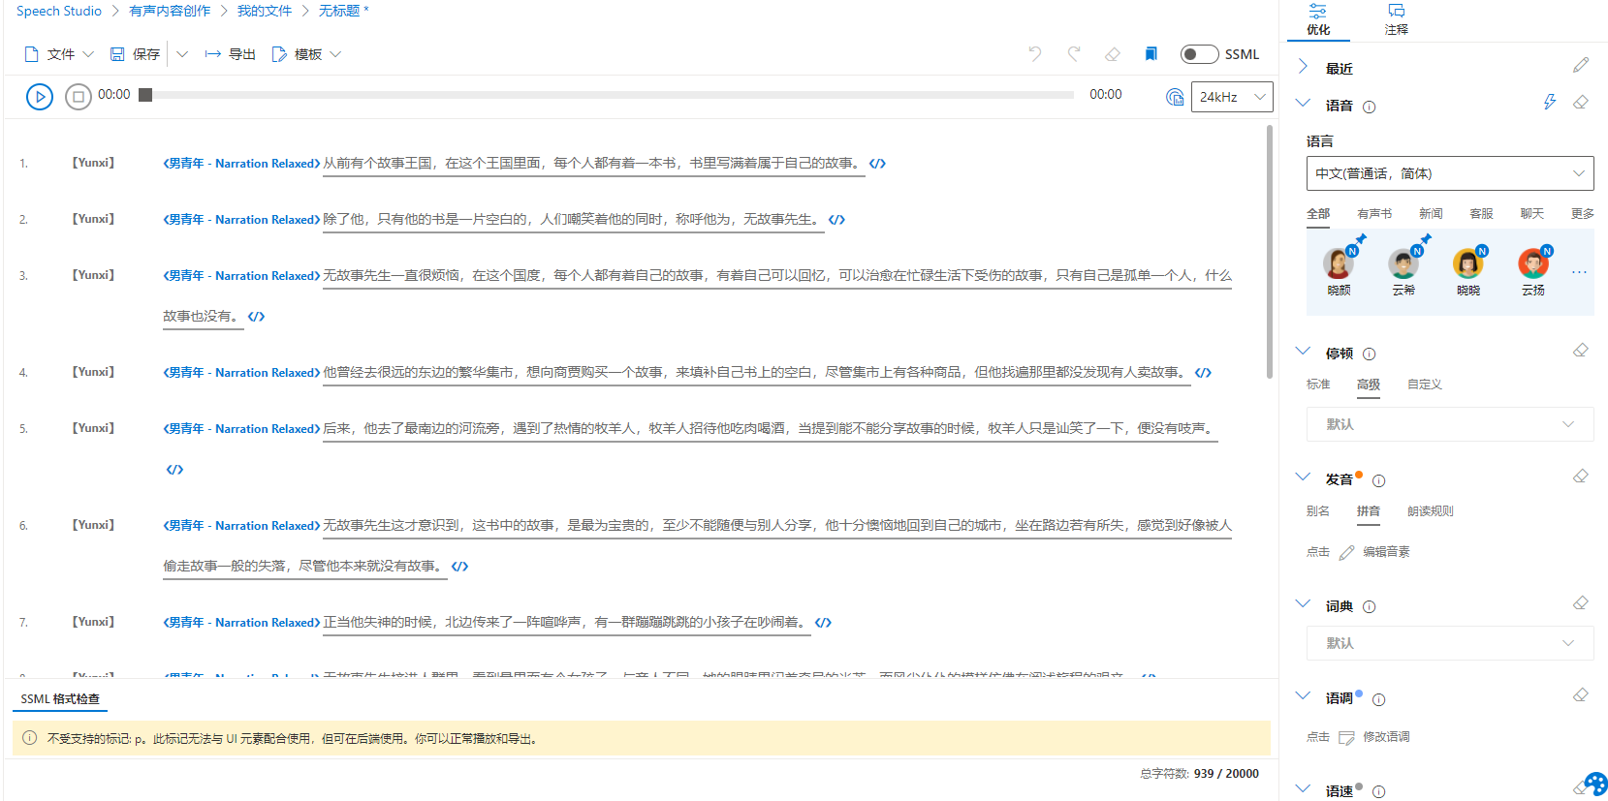Click the lightning icon in 语音 section
The height and width of the screenshot is (801, 1608).
(x=1550, y=103)
